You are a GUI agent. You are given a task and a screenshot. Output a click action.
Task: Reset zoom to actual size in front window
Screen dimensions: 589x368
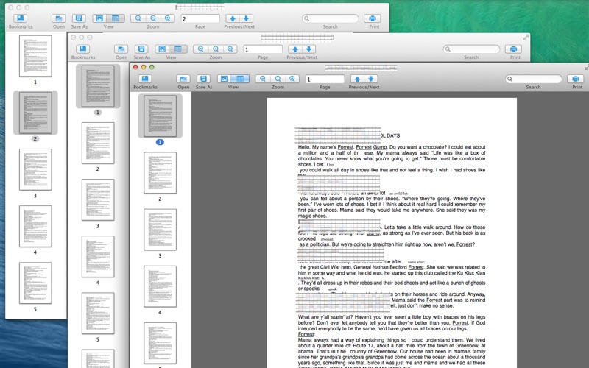coord(278,79)
